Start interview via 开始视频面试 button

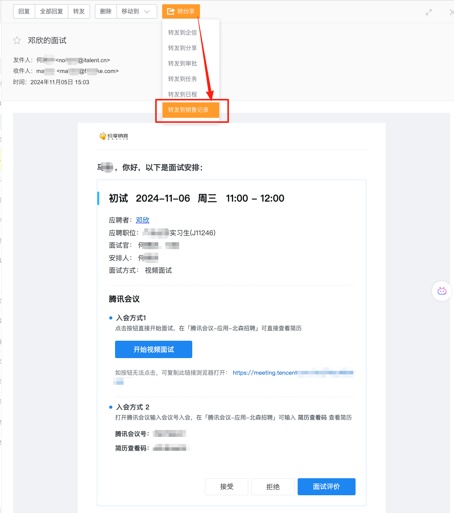pyautogui.click(x=154, y=350)
